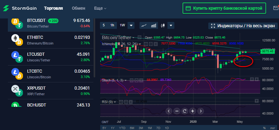Reset the chart view with circular arrow
This screenshot has height=130, width=279.
pos(184,111)
